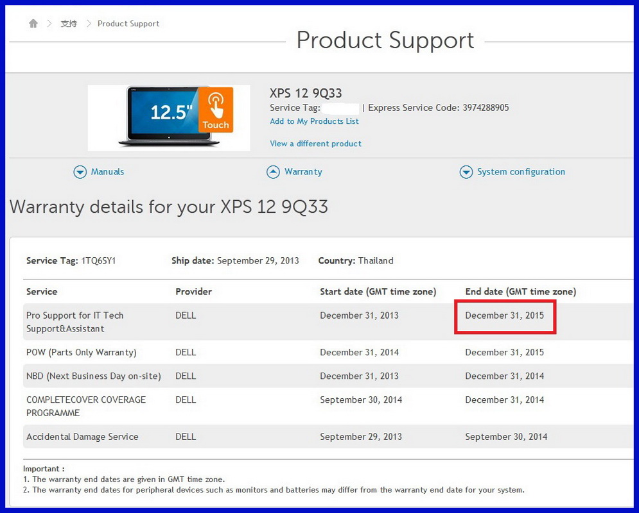Click the Service column header
The image size is (639, 513).
pos(42,292)
